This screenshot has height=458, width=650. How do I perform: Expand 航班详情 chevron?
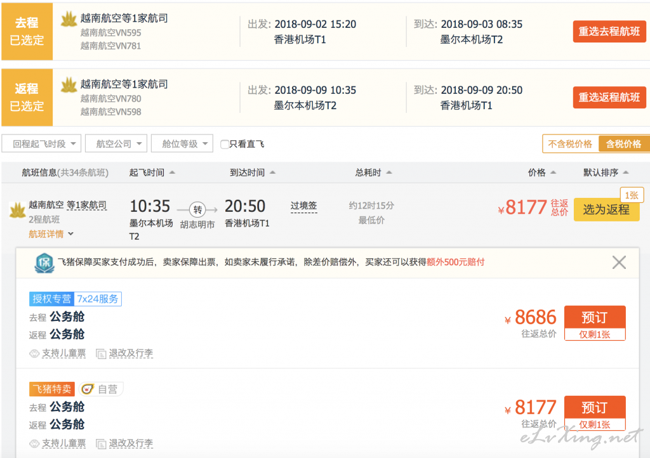[71, 234]
